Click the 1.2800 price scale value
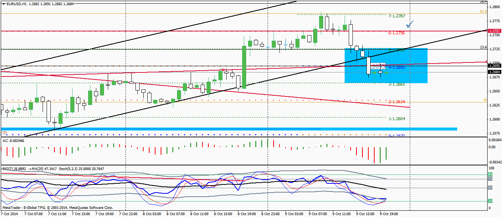Viewport: 502px width, 217px height. pyautogui.click(x=495, y=7)
